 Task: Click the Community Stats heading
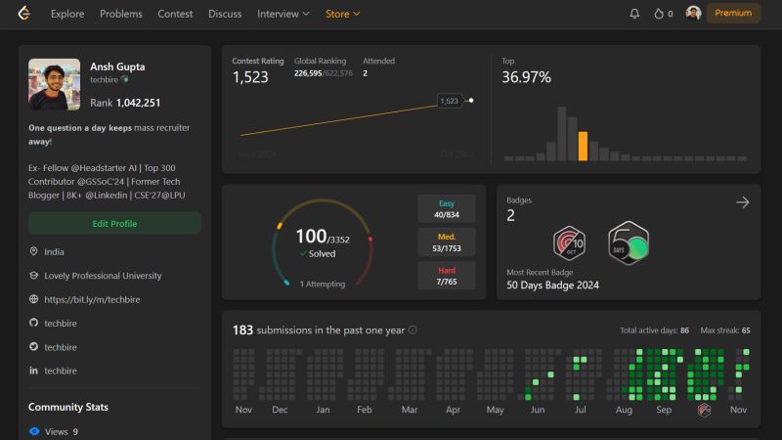[68, 407]
